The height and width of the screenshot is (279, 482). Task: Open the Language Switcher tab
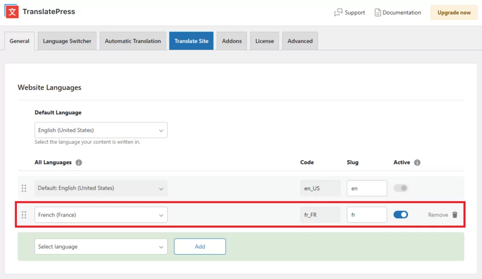coord(67,41)
